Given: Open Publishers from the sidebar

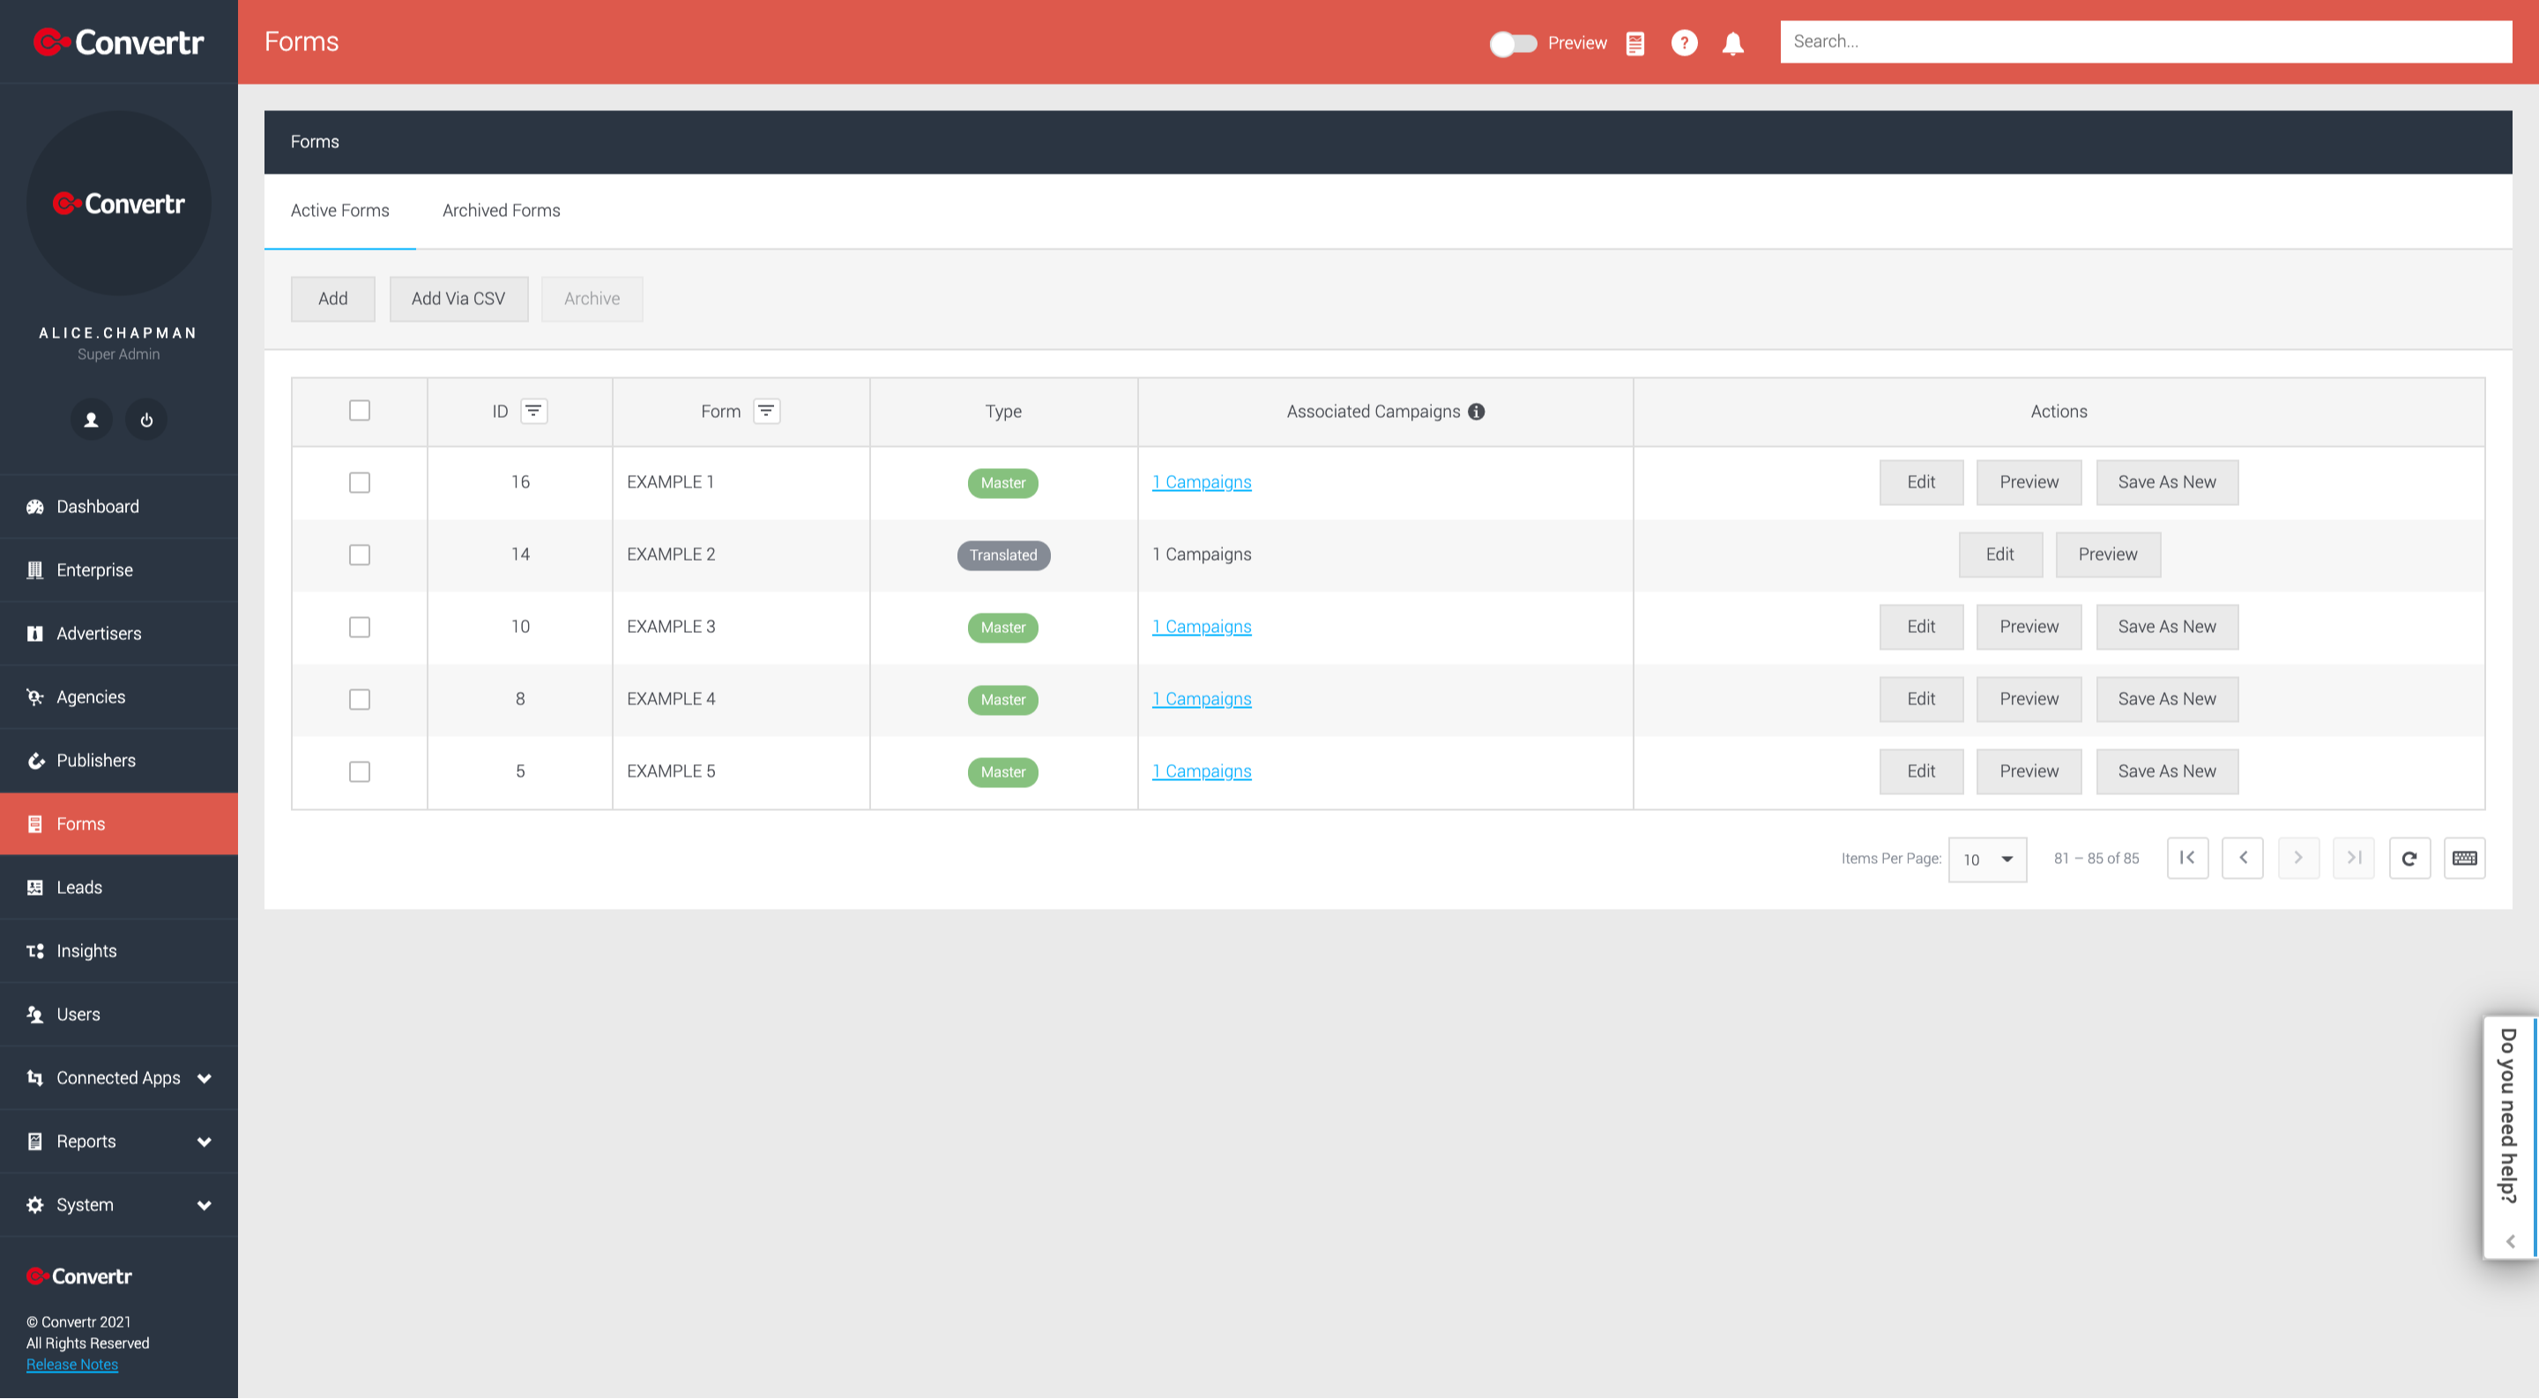Looking at the screenshot, I should point(118,760).
